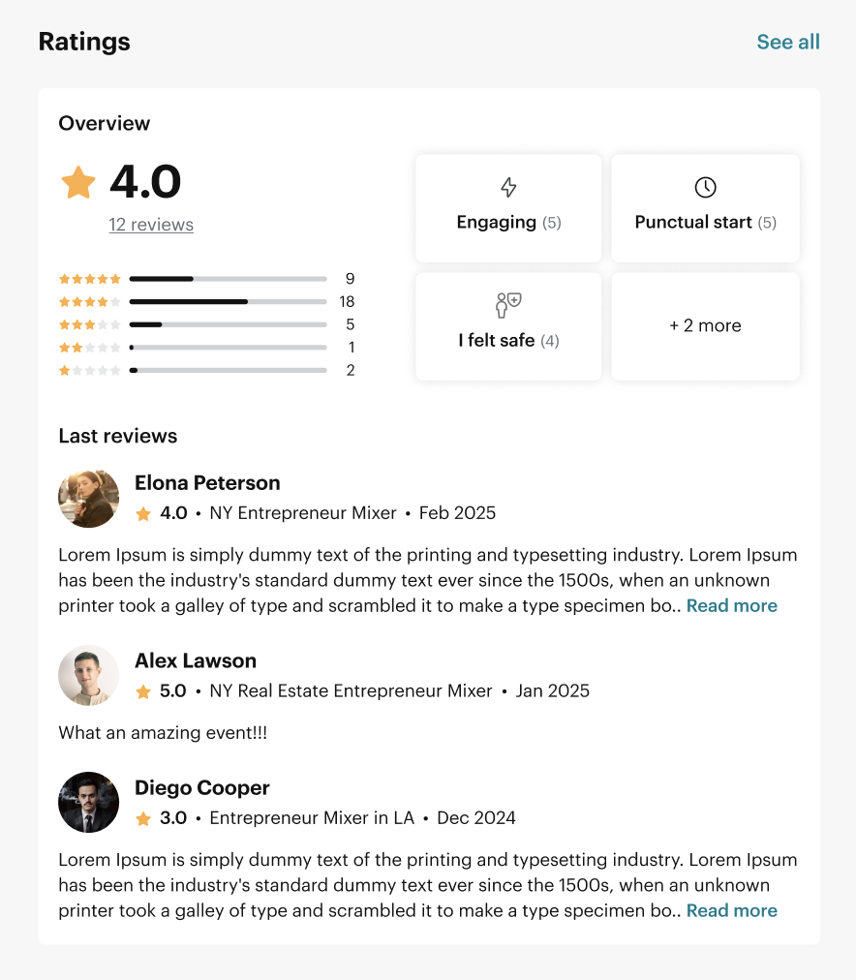Viewport: 856px width, 980px height.
Task: Click the clock icon for Punctual start
Action: [705, 187]
